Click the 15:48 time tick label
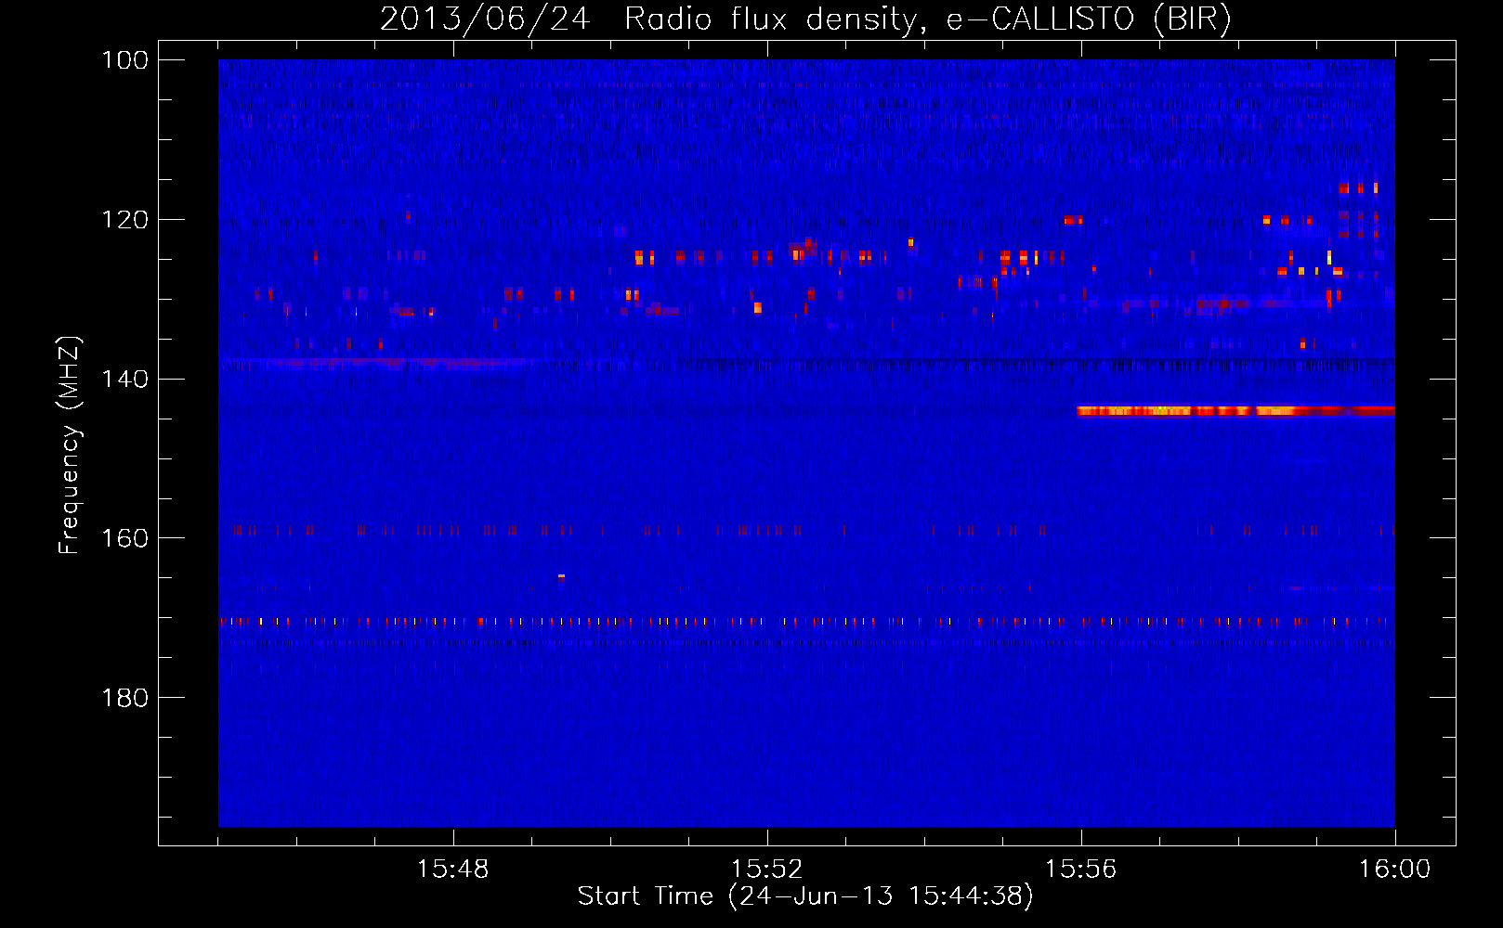 click(452, 870)
